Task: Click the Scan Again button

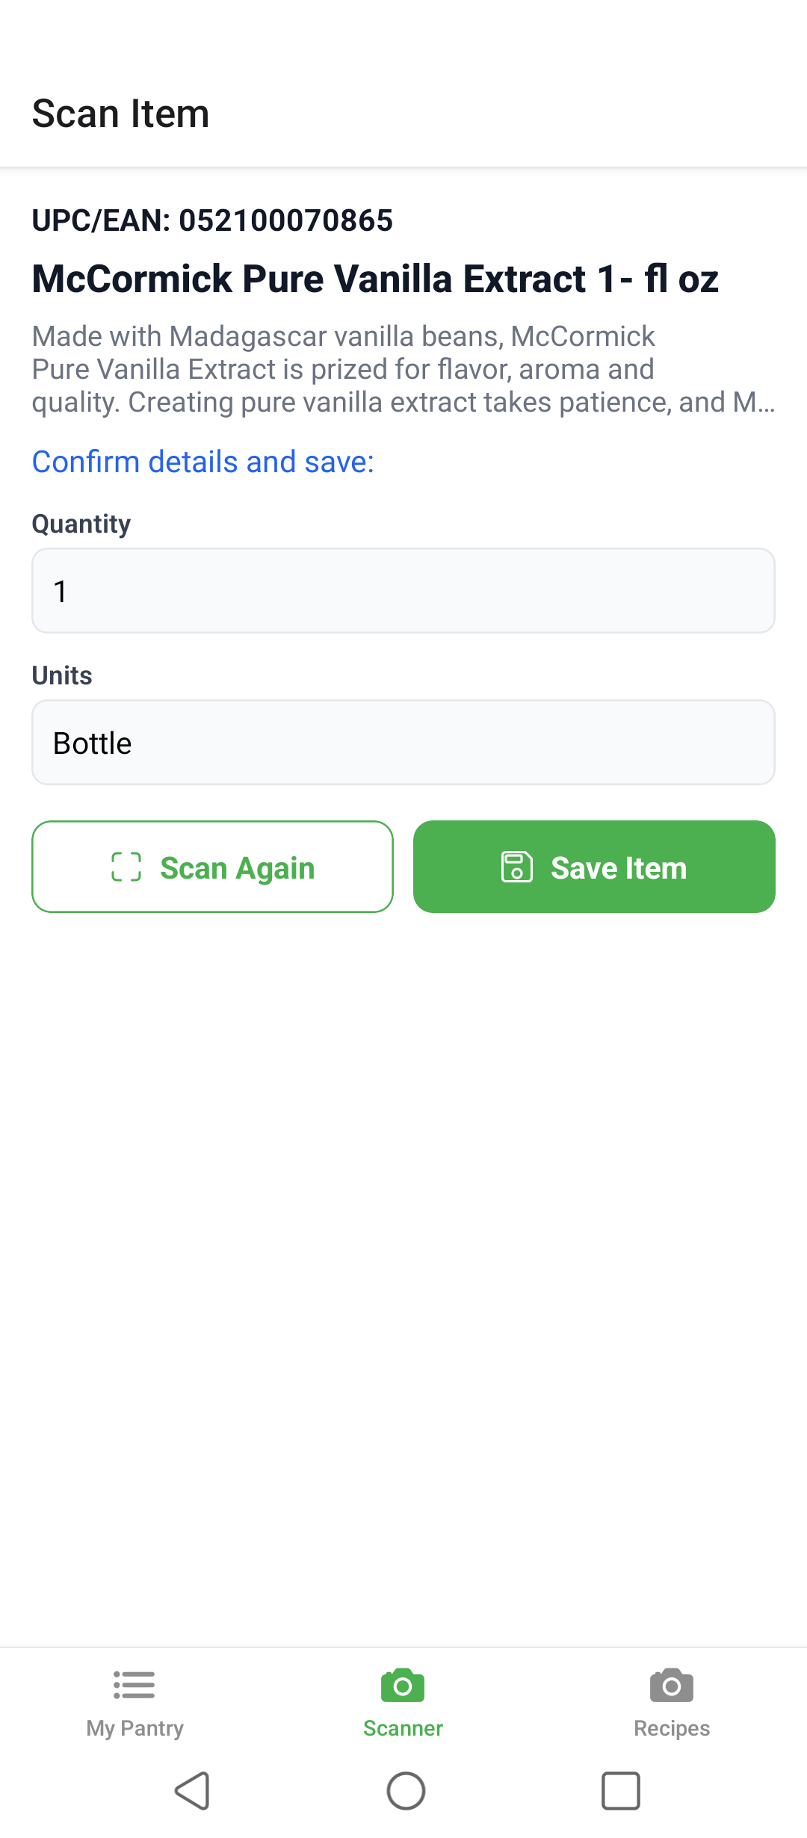Action: pos(212,867)
